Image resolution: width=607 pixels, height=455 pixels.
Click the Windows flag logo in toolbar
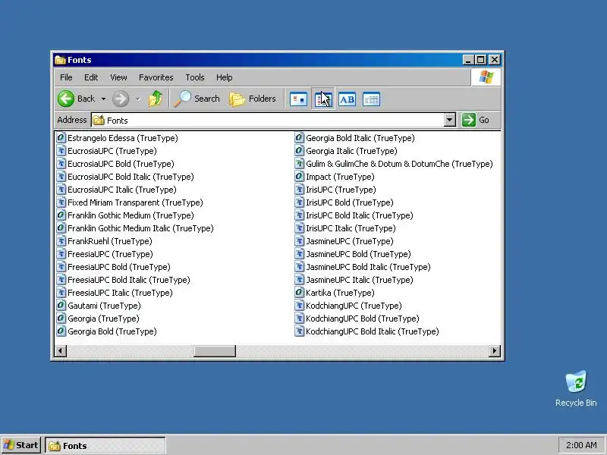[x=486, y=77]
